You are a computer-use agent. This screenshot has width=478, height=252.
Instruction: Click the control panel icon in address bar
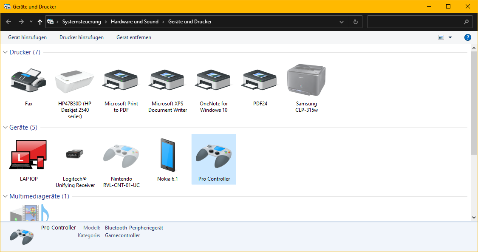(50, 22)
